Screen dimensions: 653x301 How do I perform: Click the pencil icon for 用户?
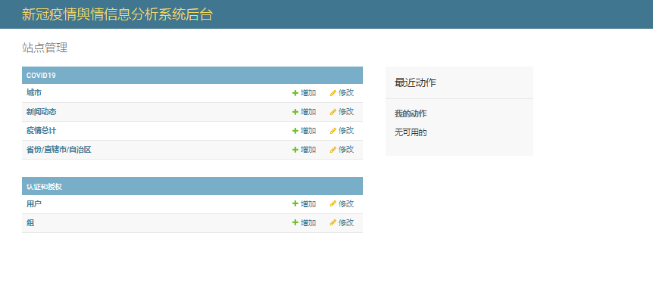[333, 203]
